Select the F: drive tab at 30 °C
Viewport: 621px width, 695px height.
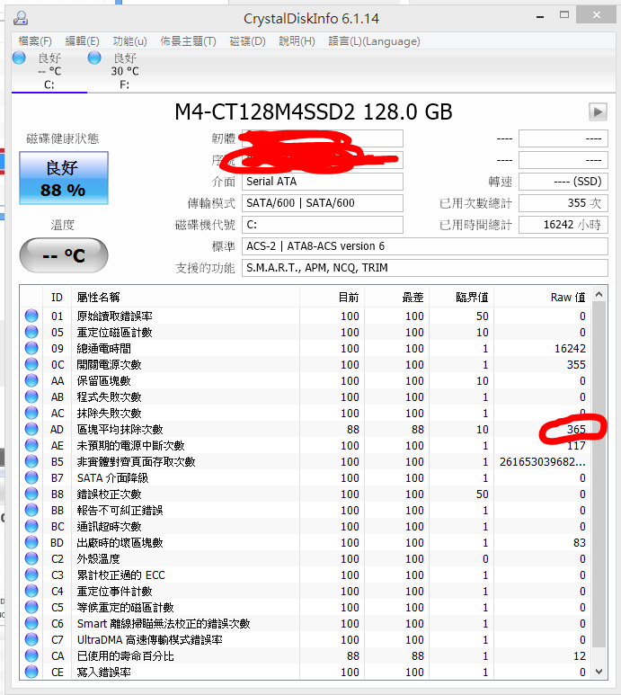point(125,71)
